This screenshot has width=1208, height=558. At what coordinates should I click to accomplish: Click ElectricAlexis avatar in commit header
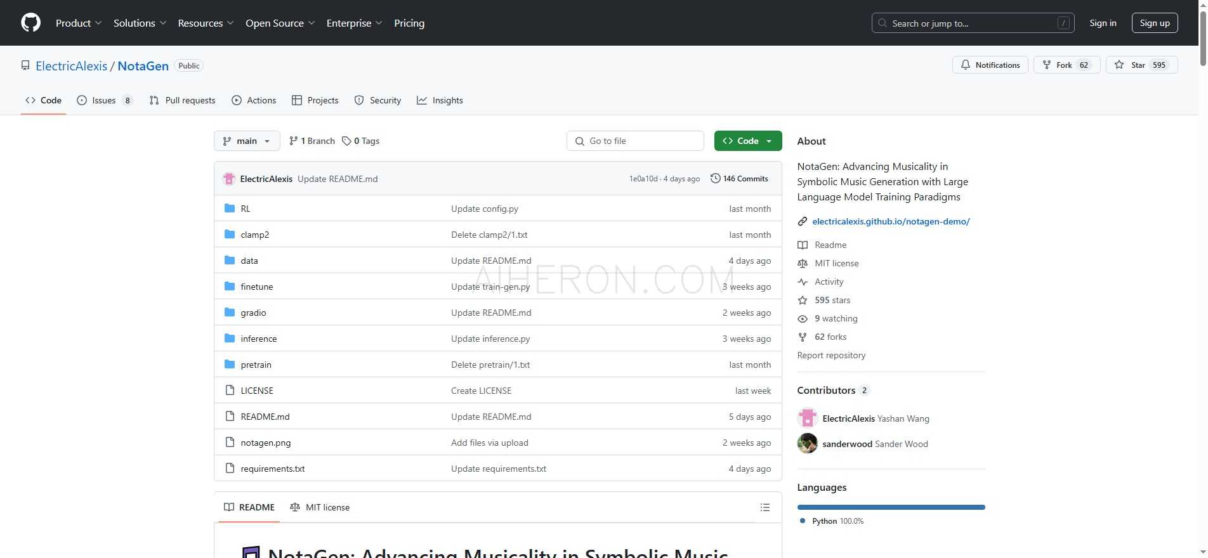coord(229,179)
